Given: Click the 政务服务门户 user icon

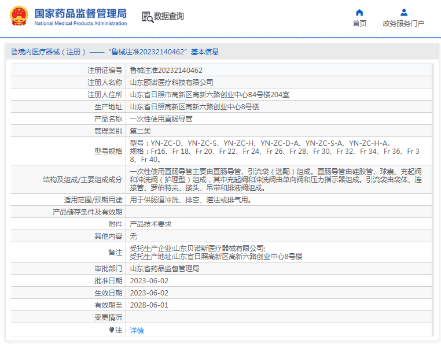Looking at the screenshot, I should pos(404,12).
